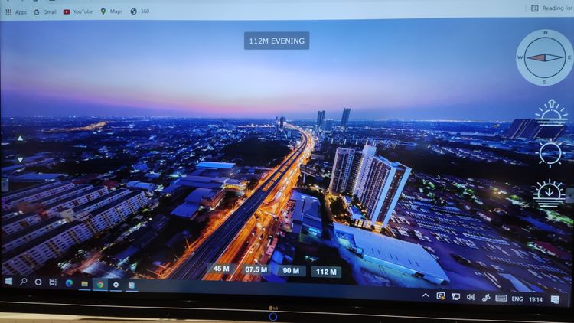Click the compass direction indicator
This screenshot has width=574, height=323.
tap(545, 57)
